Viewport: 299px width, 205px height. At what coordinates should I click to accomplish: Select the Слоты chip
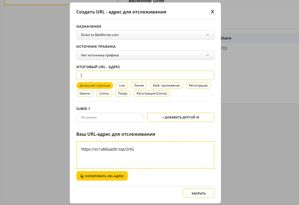point(104,93)
